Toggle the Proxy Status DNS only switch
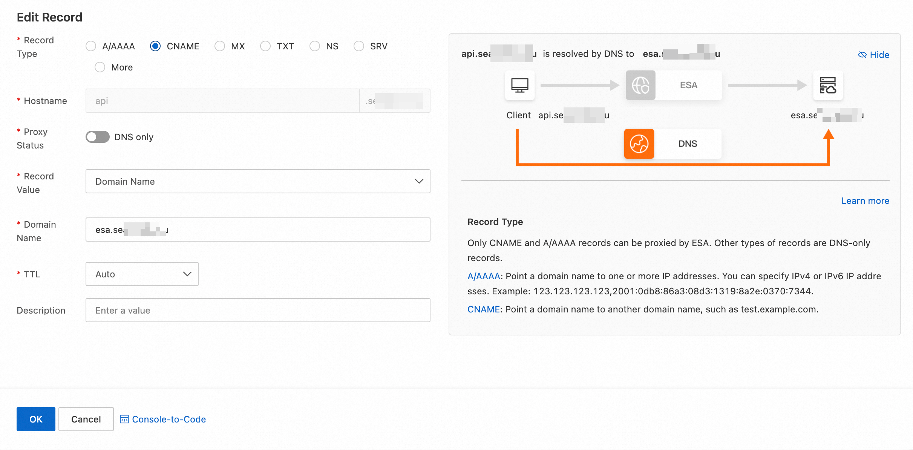 point(98,137)
